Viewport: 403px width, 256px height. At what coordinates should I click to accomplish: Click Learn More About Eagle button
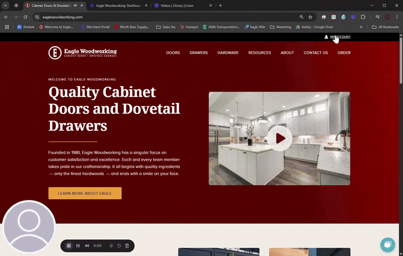(x=85, y=193)
